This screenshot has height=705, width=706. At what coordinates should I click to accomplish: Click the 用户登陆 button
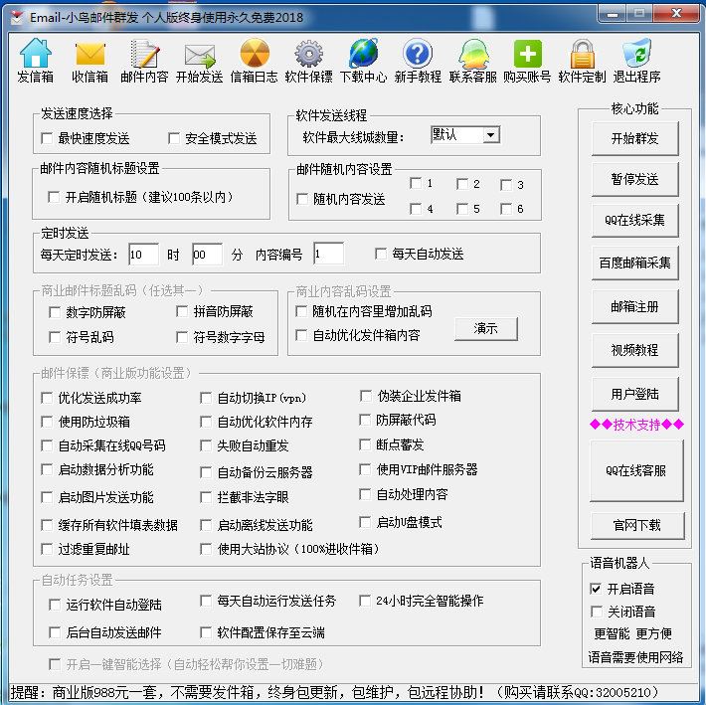coord(634,394)
